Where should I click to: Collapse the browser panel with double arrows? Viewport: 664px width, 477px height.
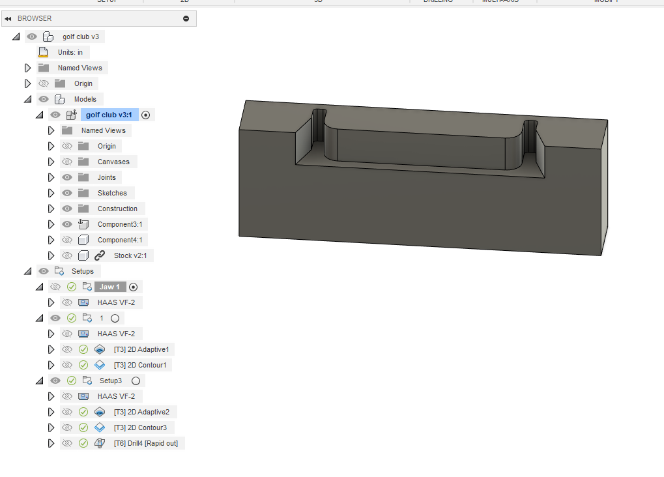click(x=8, y=19)
